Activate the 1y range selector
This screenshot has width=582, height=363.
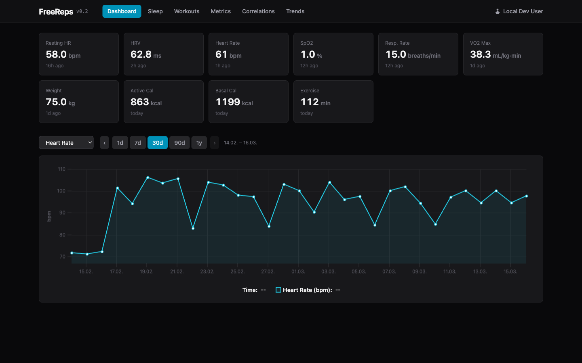199,142
